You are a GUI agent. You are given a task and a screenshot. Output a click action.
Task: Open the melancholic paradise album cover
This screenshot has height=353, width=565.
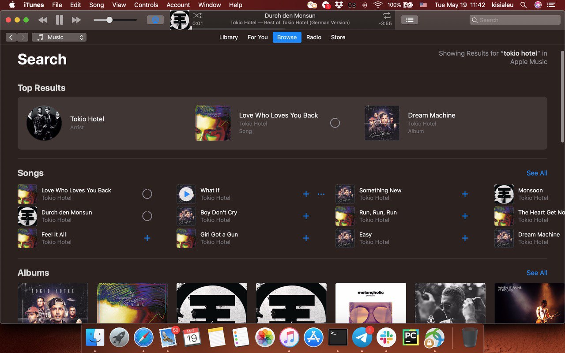click(371, 303)
